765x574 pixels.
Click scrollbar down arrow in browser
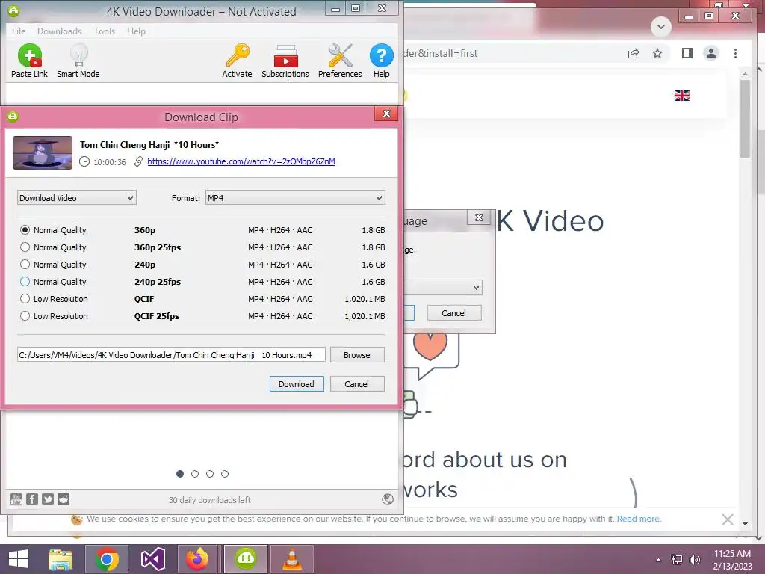745,523
